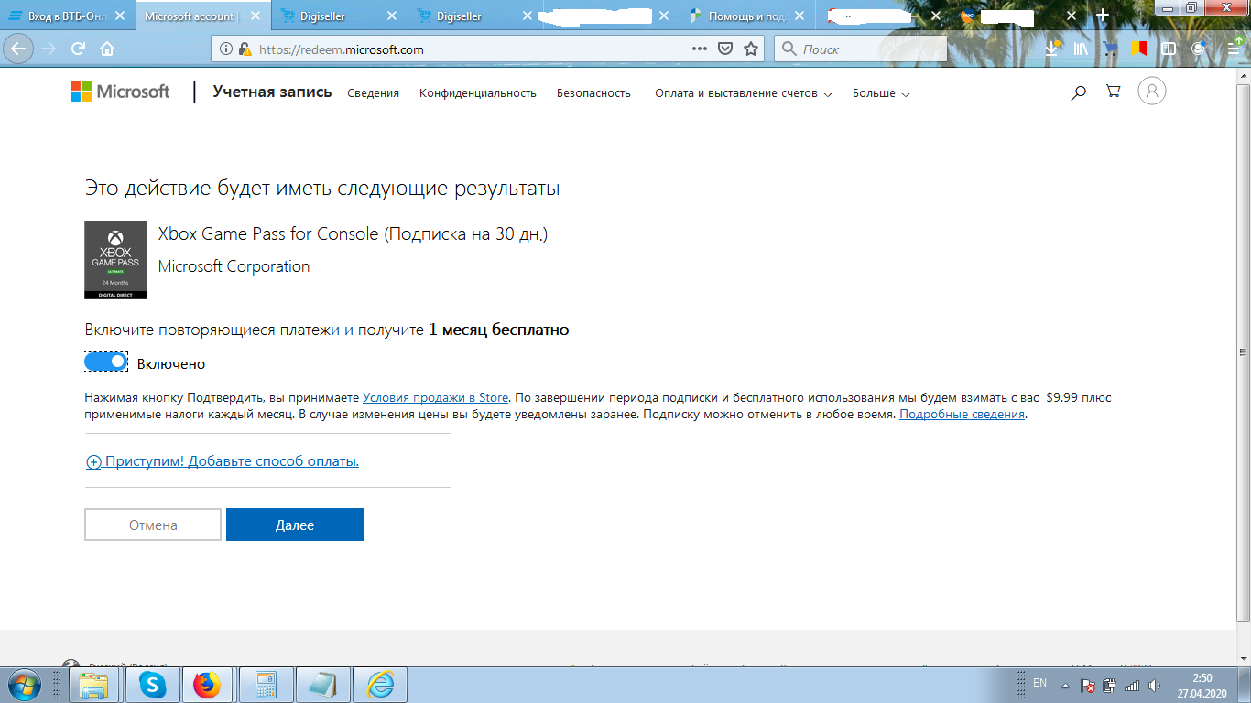Open a new browser tab
The width and height of the screenshot is (1251, 703).
pyautogui.click(x=1103, y=16)
